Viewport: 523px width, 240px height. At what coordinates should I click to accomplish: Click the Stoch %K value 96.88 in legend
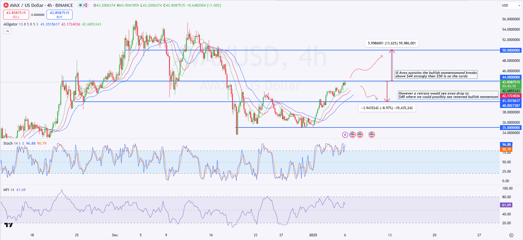31,143
